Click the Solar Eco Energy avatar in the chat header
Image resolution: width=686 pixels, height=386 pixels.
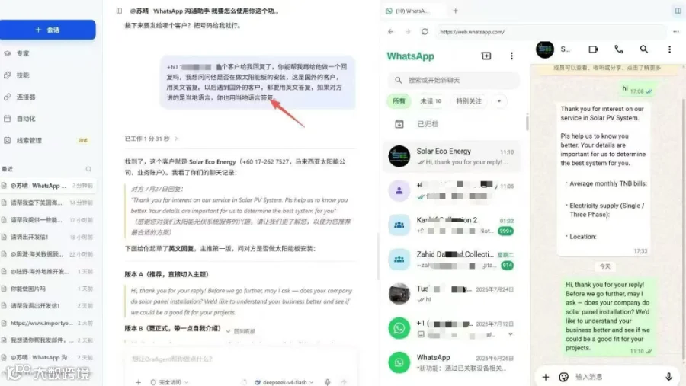tap(545, 49)
